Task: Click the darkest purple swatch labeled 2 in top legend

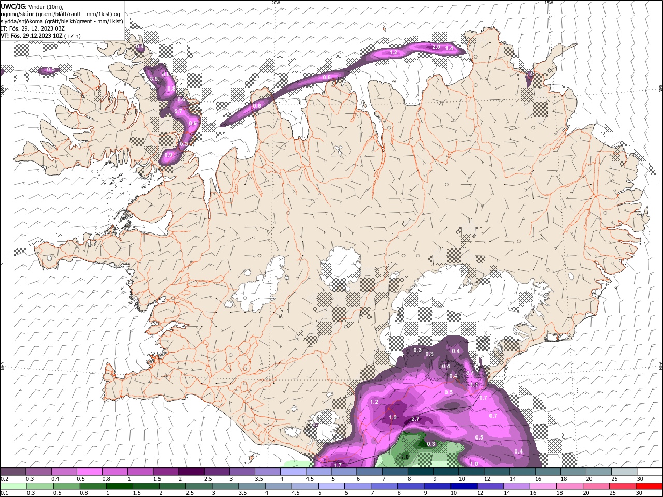Action: click(191, 472)
